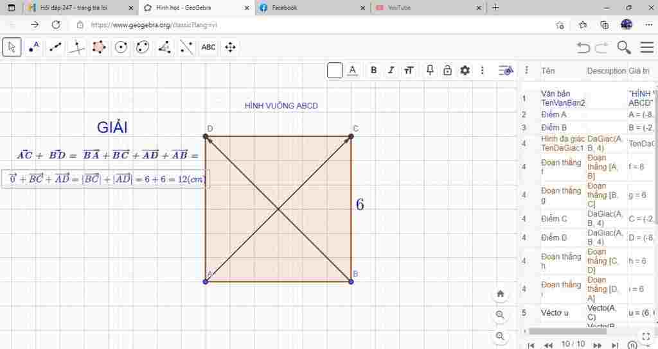Toggle bold on selected text
This screenshot has height=349, width=658.
click(x=373, y=71)
